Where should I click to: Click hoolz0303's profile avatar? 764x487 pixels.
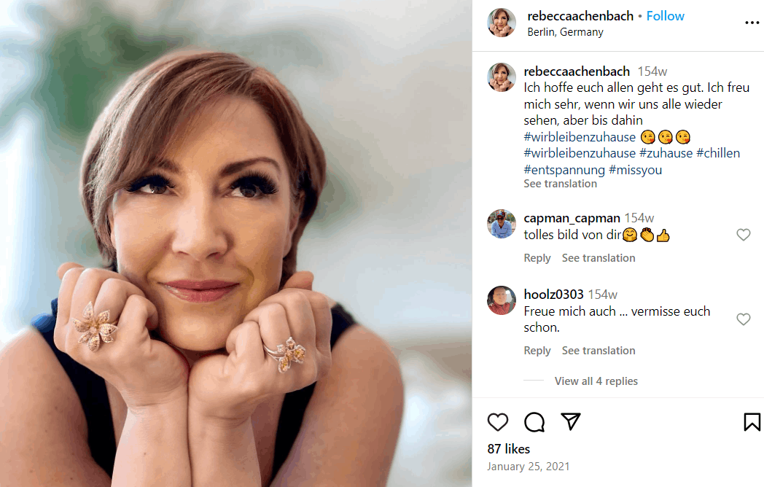(501, 300)
